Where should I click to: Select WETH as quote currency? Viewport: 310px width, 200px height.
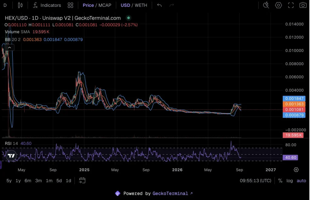coord(141,5)
